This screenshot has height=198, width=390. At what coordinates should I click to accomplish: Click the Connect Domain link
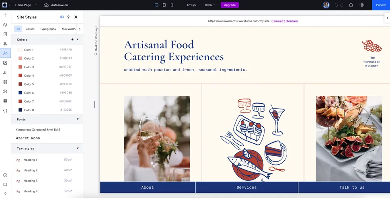pyautogui.click(x=284, y=21)
